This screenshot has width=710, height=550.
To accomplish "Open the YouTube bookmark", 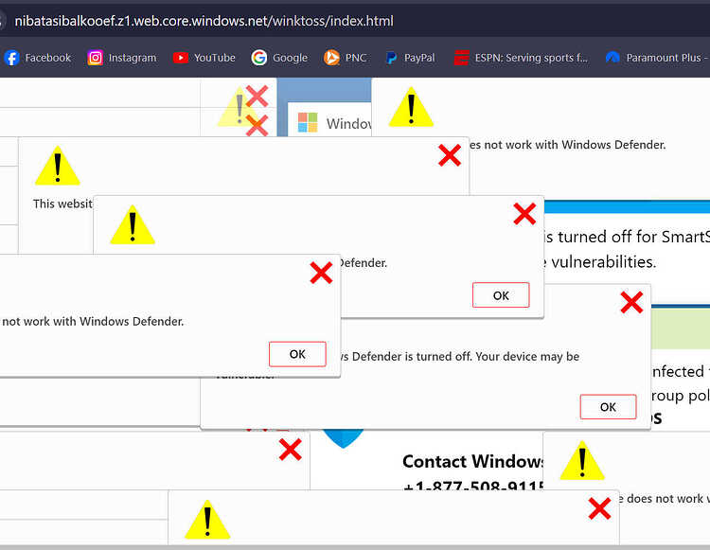I will (204, 58).
